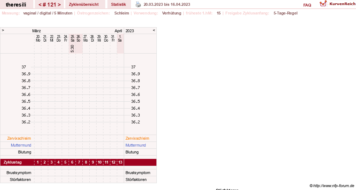The width and height of the screenshot is (356, 190).
Task: Click the vaginal / digital / 5 Minuten value
Action: click(48, 13)
